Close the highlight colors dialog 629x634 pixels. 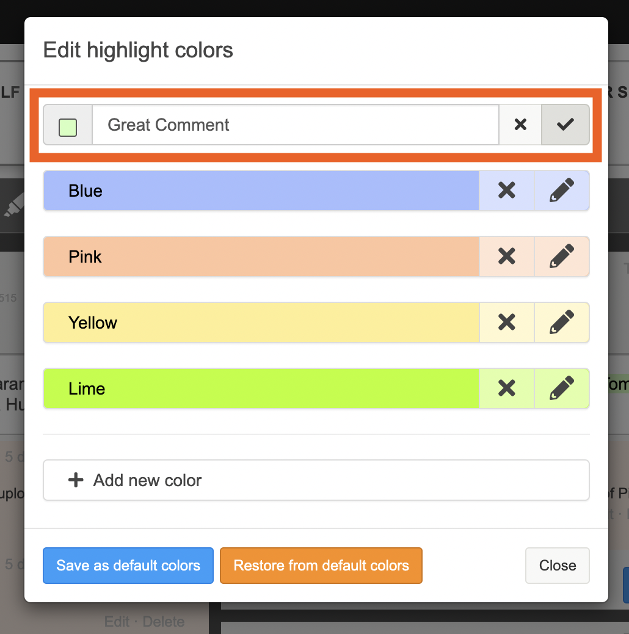tap(557, 566)
